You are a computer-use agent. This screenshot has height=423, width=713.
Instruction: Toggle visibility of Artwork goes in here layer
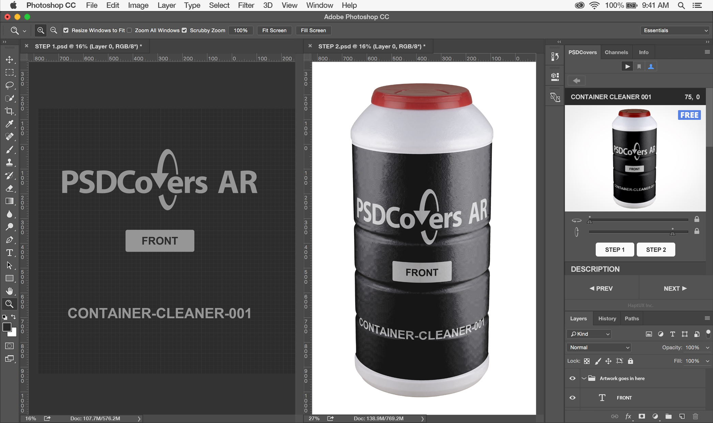click(x=573, y=378)
